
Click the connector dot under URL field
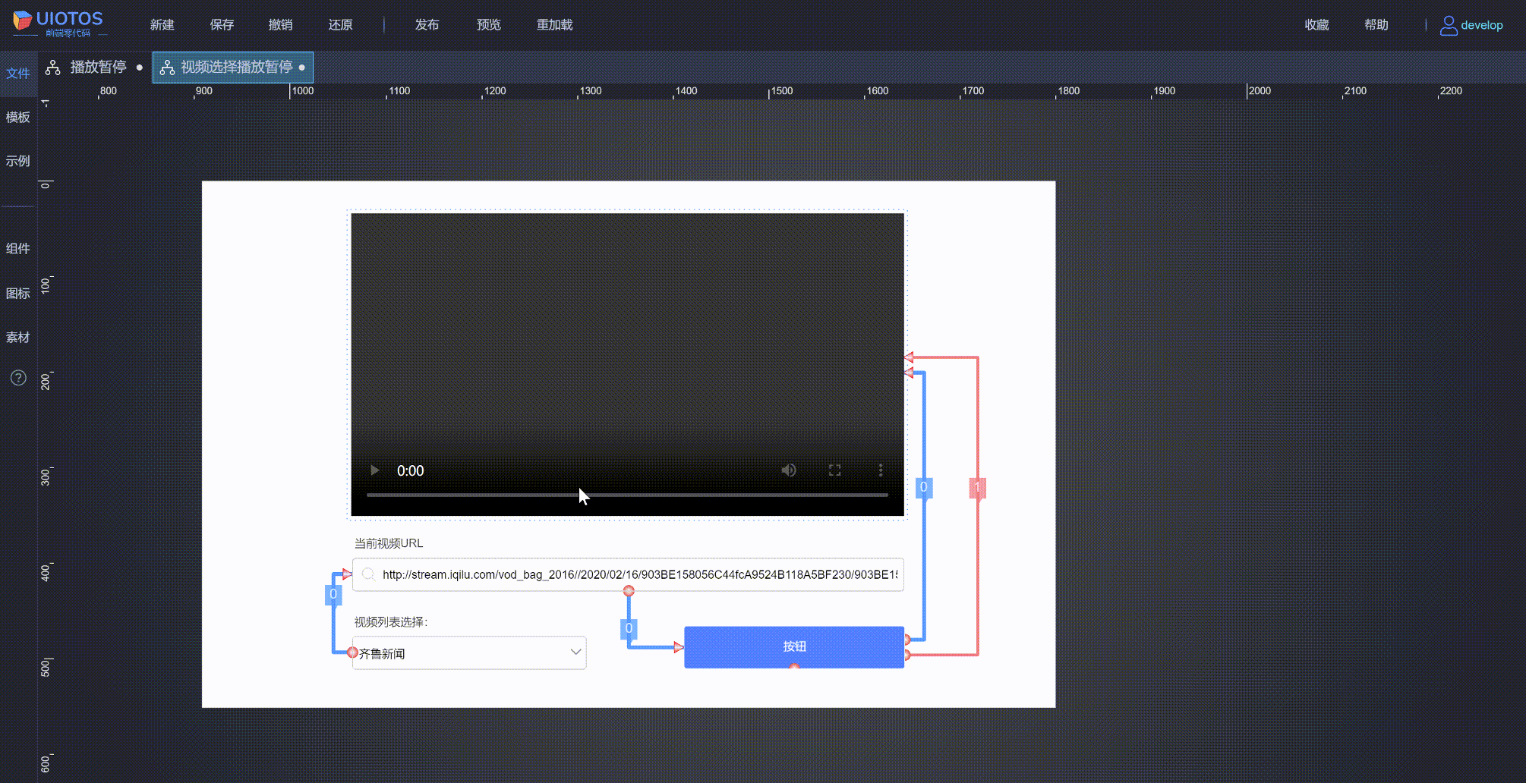coord(629,590)
